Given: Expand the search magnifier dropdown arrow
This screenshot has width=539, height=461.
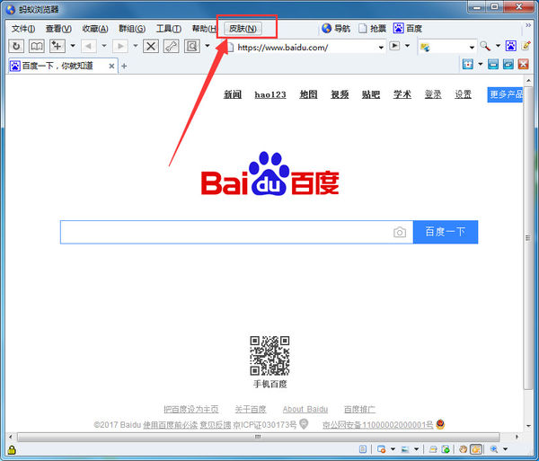Looking at the screenshot, I should coord(498,46).
